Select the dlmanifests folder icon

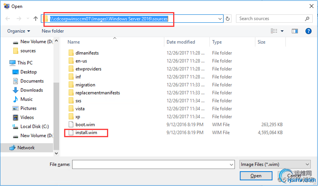71,53
